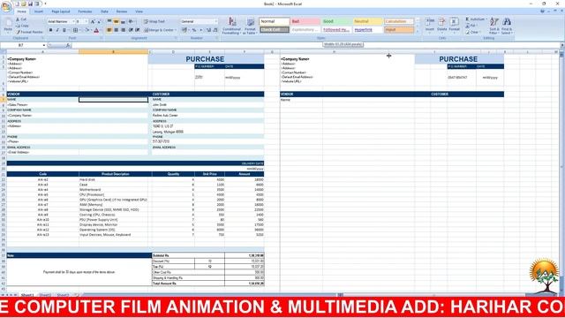This screenshot has width=565, height=318.
Task: Apply the Calculation cell style
Action: point(398,21)
